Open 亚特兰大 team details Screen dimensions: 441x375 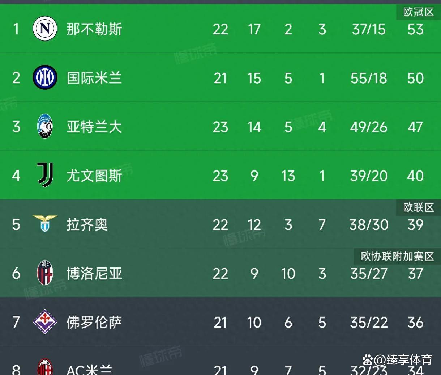click(94, 127)
